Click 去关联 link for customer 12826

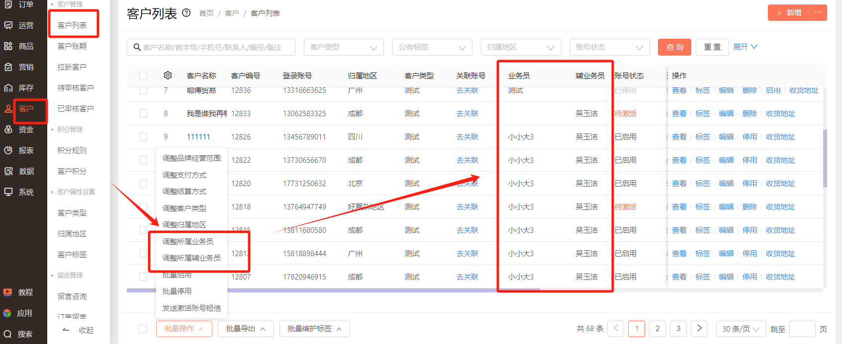pyautogui.click(x=468, y=137)
